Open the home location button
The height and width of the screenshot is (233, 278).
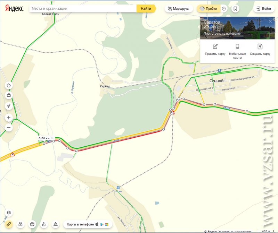(9, 86)
